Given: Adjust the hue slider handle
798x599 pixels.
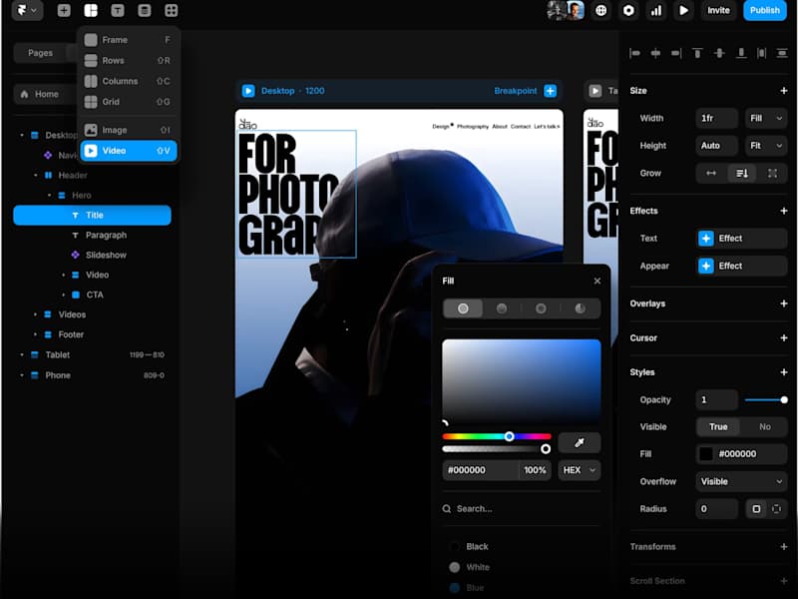Looking at the screenshot, I should point(509,436).
